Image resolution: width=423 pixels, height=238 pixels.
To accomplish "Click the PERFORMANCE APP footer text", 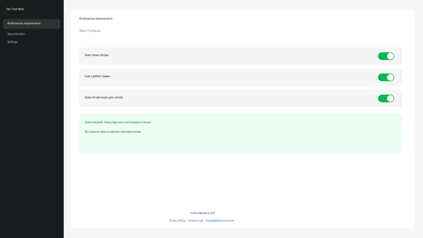I will point(203,213).
